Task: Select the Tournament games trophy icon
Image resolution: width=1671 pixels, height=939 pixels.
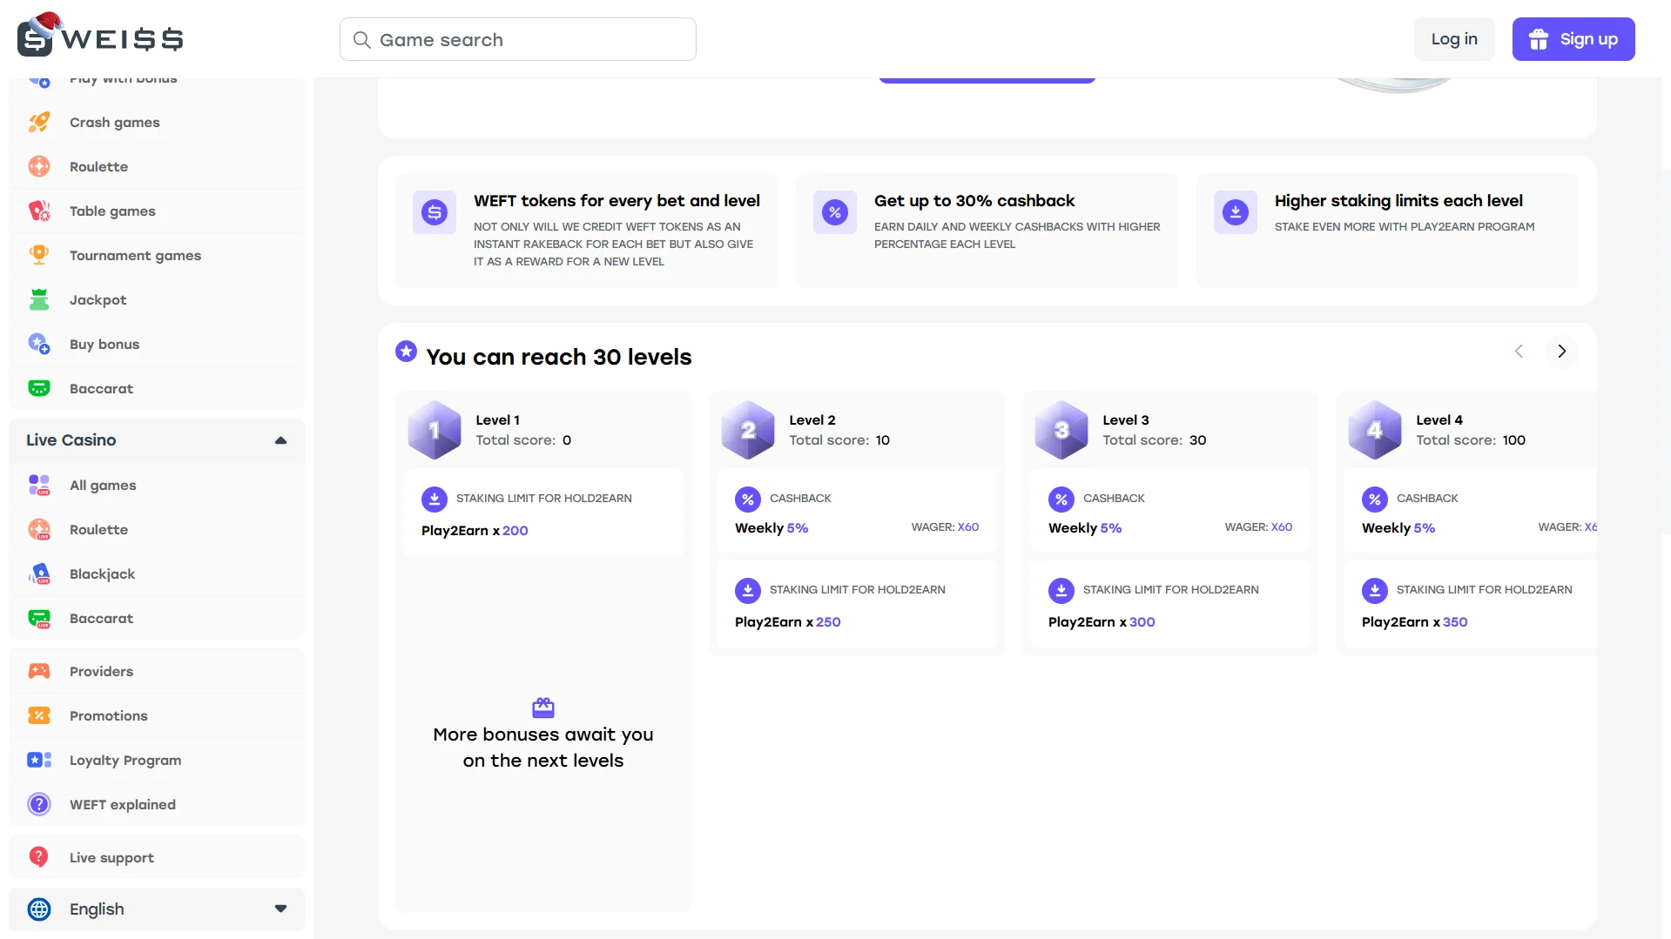Action: [39, 255]
